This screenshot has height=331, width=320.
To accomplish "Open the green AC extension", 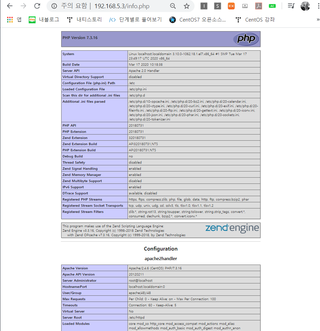I will coord(272,6).
